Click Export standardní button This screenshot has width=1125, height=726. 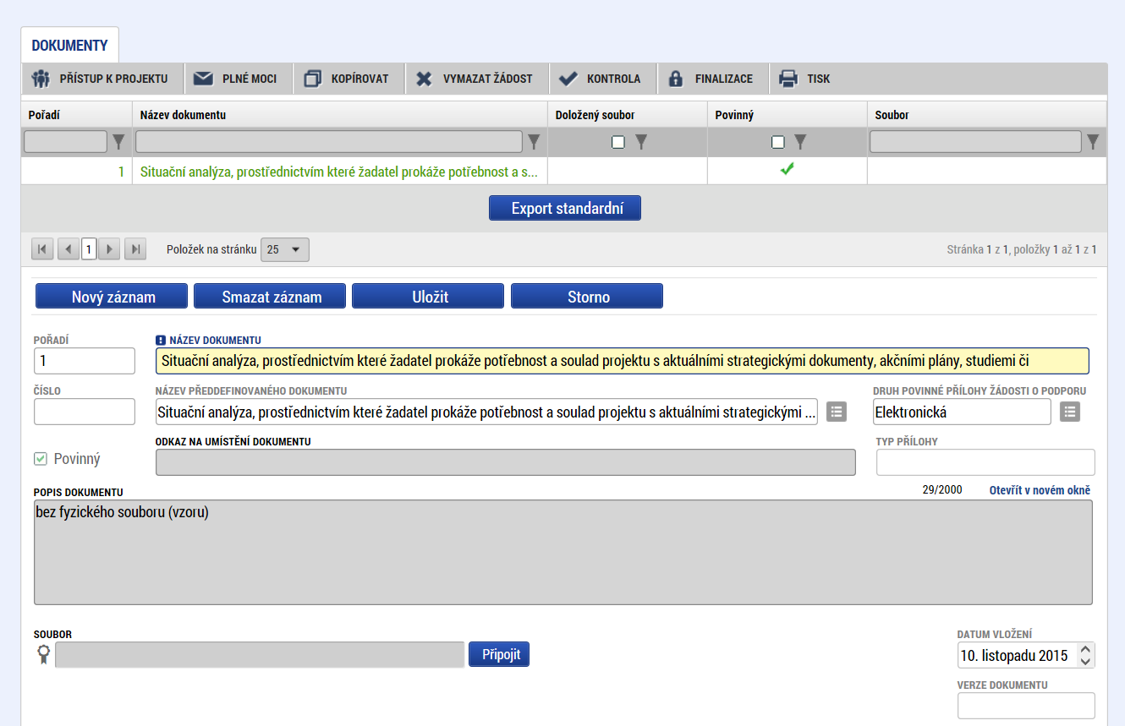pyautogui.click(x=565, y=208)
